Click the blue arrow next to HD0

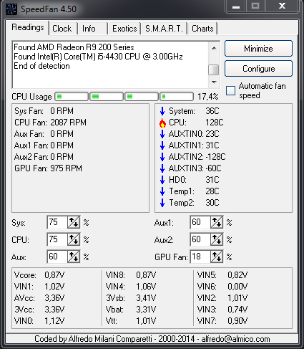(162, 180)
